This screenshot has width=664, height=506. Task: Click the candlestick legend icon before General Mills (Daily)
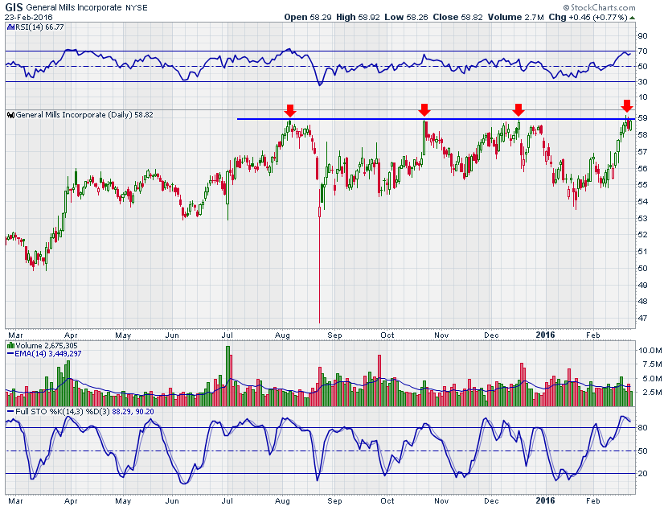click(x=11, y=115)
